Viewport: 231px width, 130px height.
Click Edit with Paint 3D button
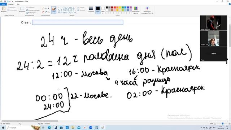[x=147, y=10]
